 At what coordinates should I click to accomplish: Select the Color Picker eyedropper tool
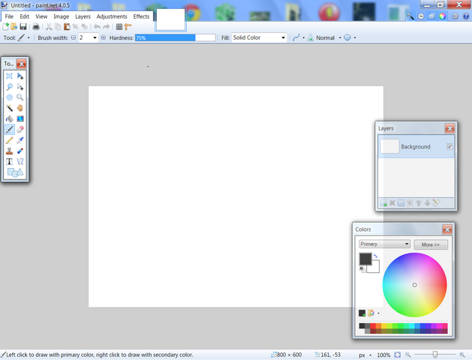(x=20, y=140)
